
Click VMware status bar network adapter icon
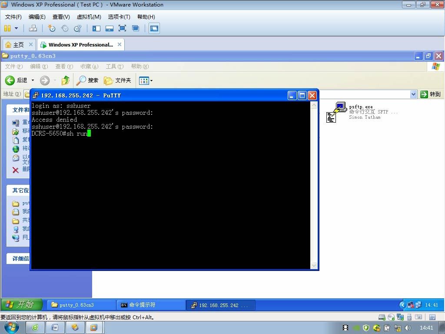[x=400, y=317]
